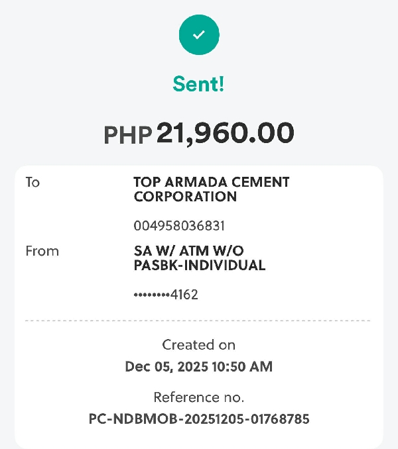
Task: Click the "Created on" label
Action: coord(198,345)
